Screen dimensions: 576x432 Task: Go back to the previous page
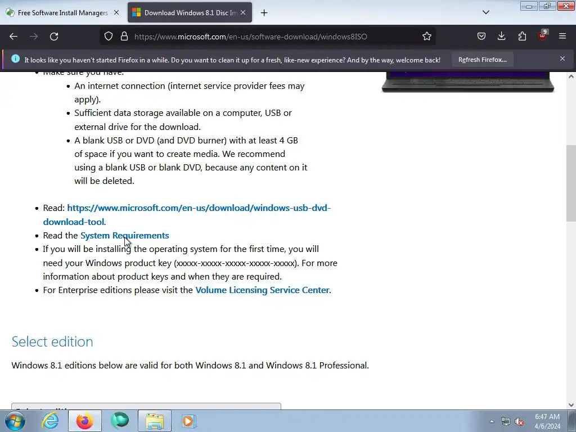13,37
